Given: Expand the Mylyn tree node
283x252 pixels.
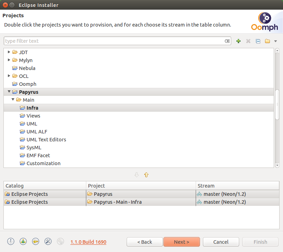Looking at the screenshot, I should click(x=9, y=60).
